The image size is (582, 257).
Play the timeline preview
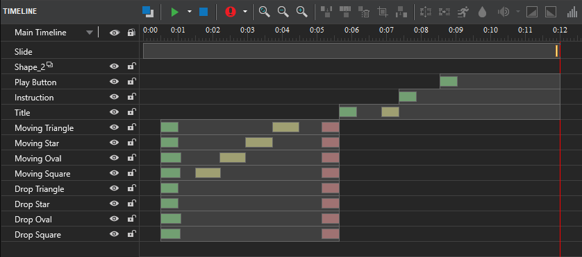[x=175, y=12]
